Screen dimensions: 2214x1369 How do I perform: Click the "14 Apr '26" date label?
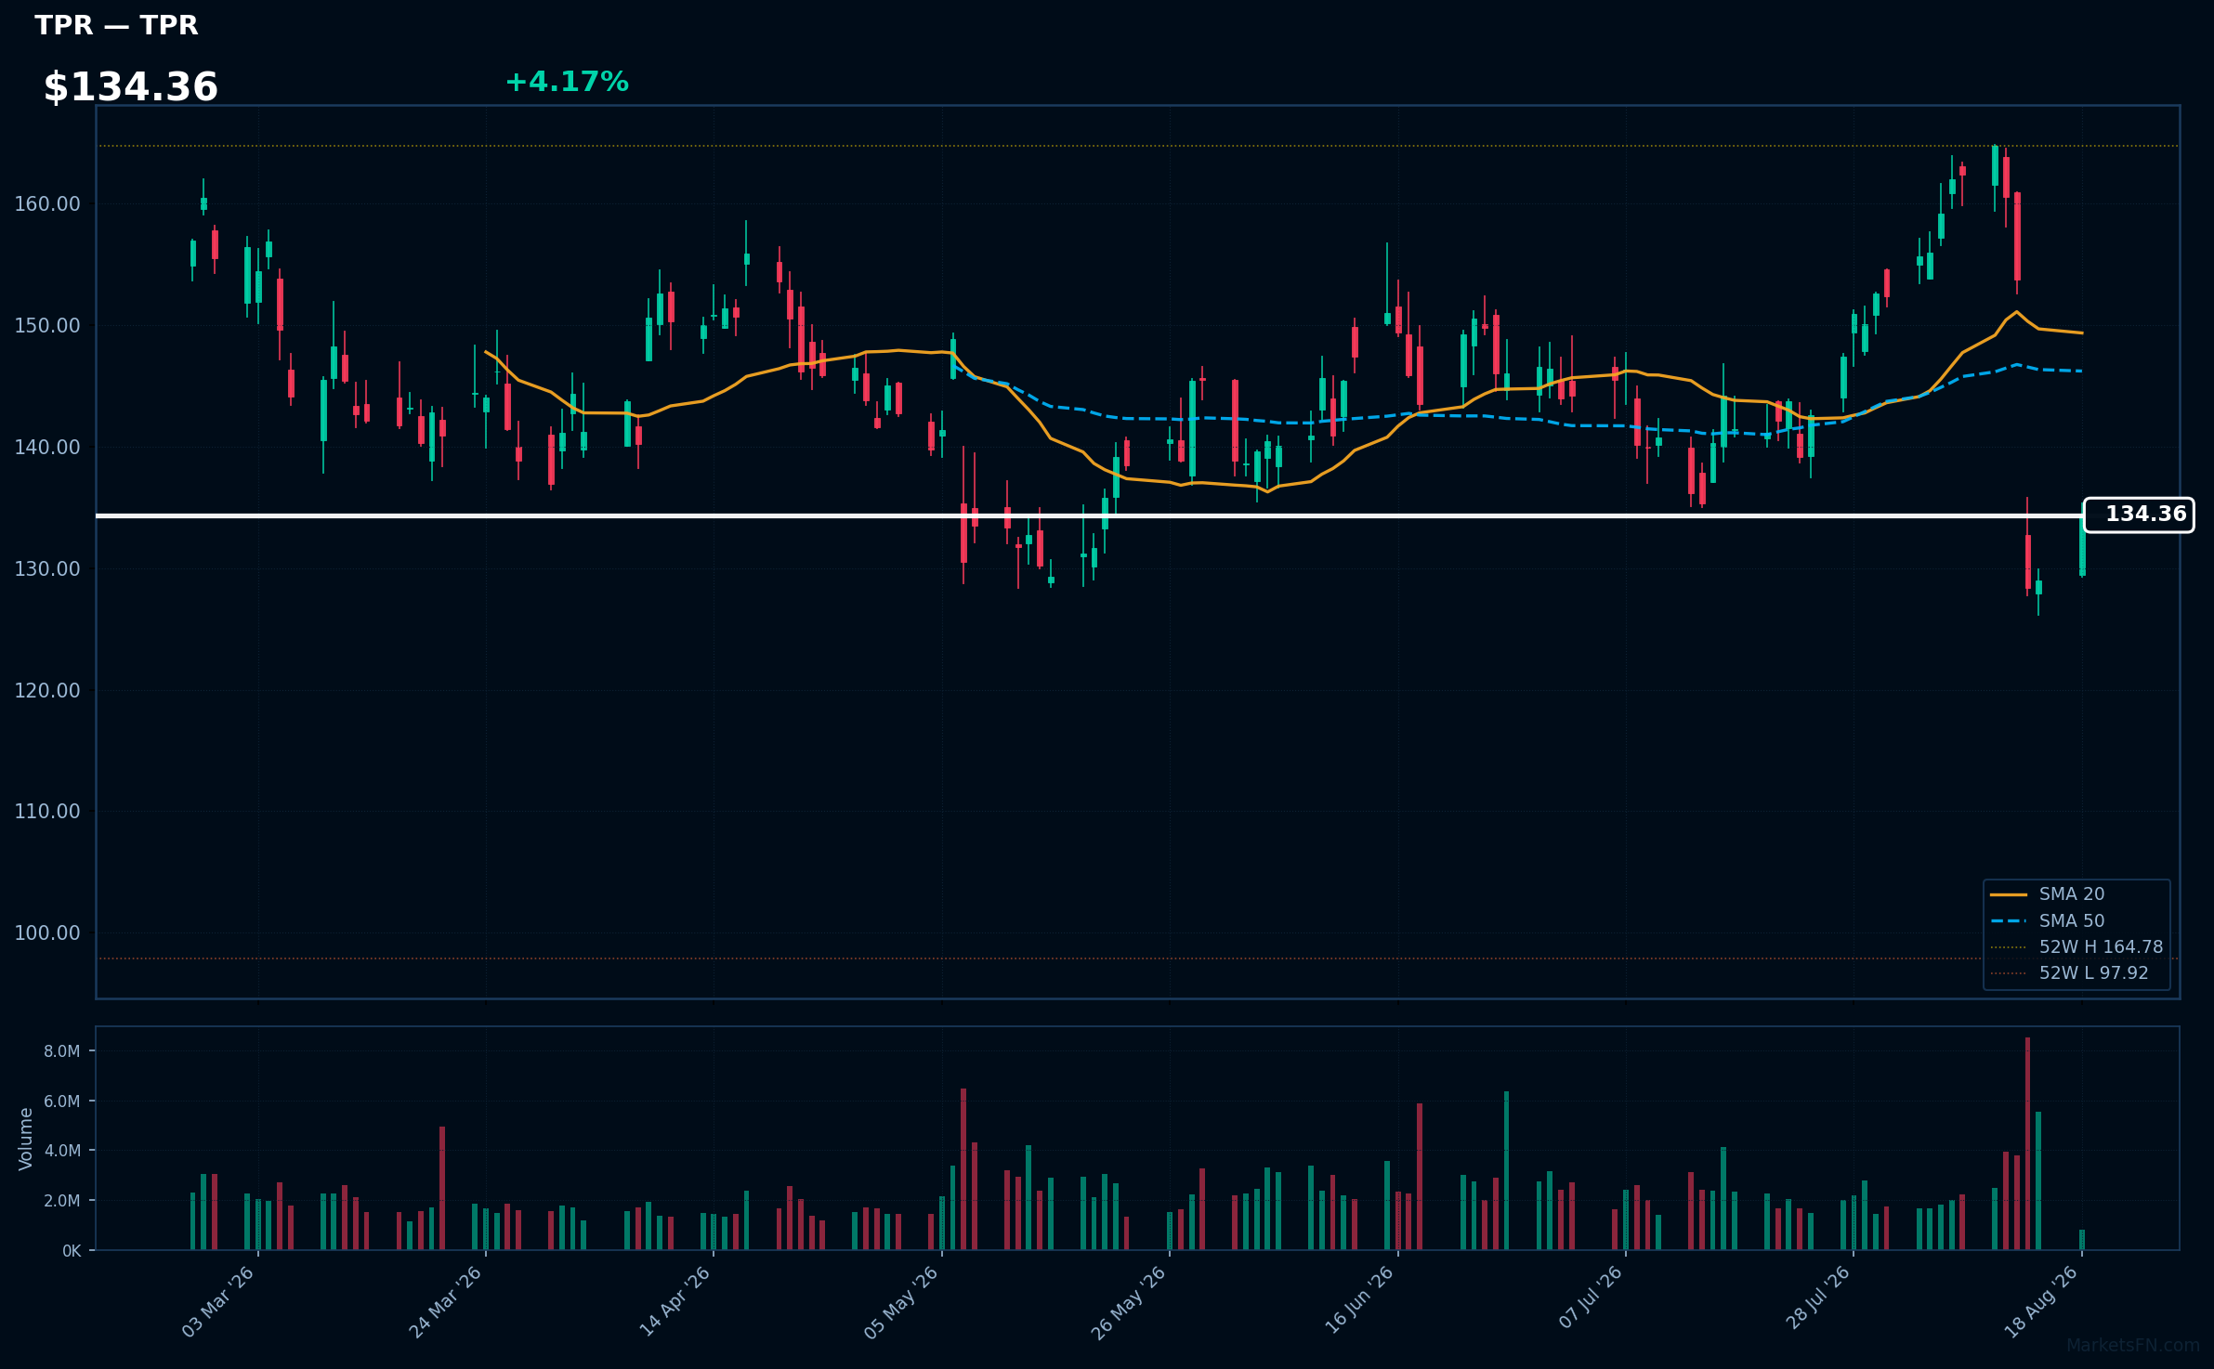(675, 1301)
